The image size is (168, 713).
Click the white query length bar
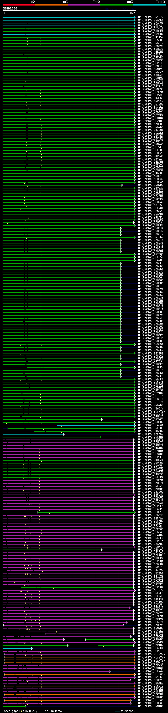coord(69,11)
